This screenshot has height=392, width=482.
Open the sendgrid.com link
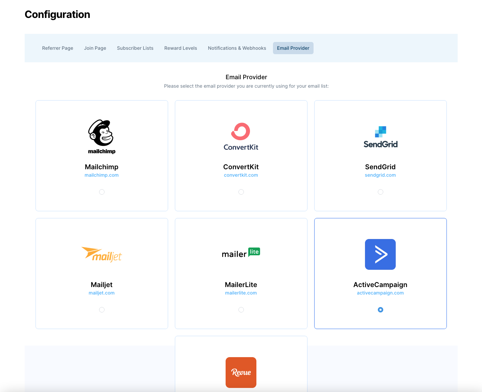[380, 175]
